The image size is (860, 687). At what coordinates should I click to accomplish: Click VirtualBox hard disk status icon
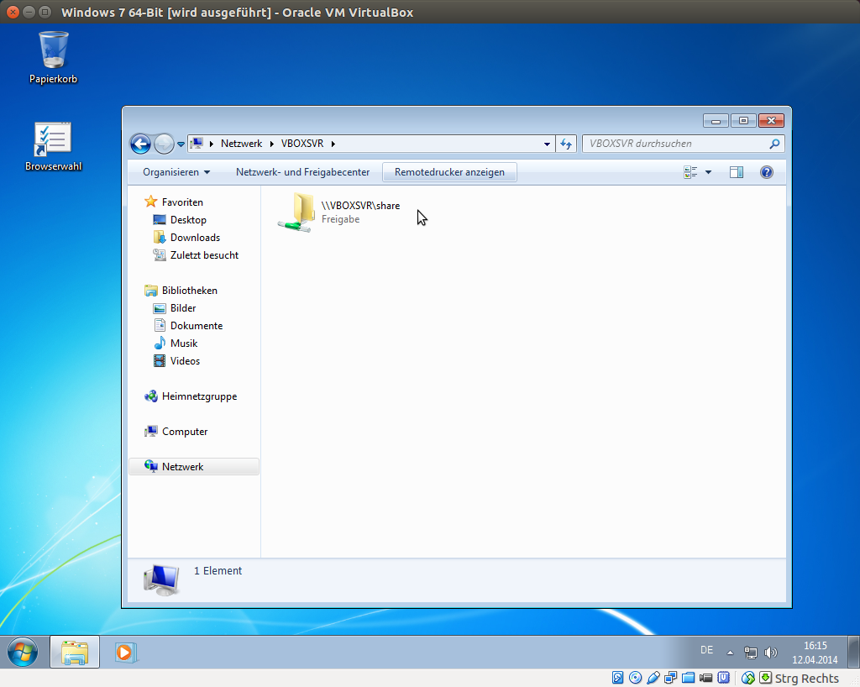point(617,679)
